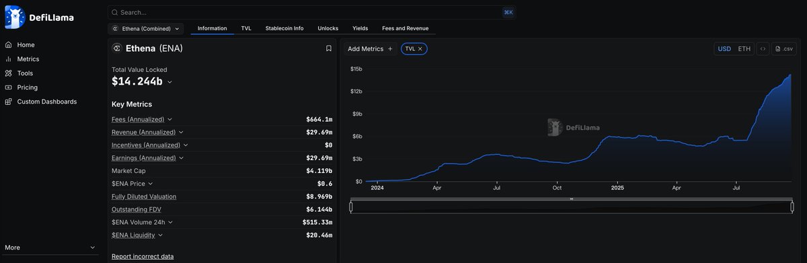Click the Fully Diluted Valuation label
Viewport: 807px width, 263px height.
tap(144, 196)
